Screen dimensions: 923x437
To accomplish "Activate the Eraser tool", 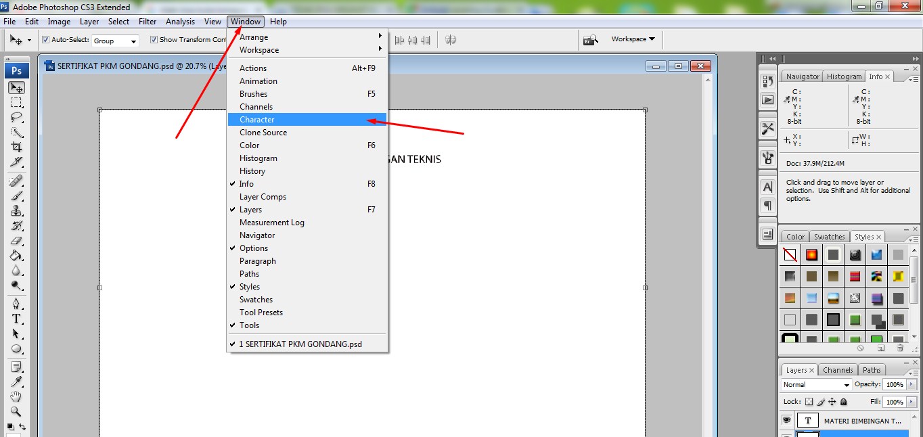I will (16, 241).
